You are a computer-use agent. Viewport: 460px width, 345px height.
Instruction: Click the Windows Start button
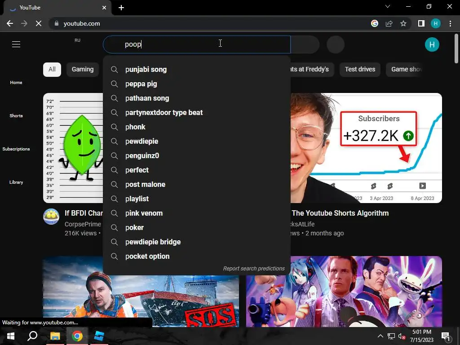pos(11,336)
